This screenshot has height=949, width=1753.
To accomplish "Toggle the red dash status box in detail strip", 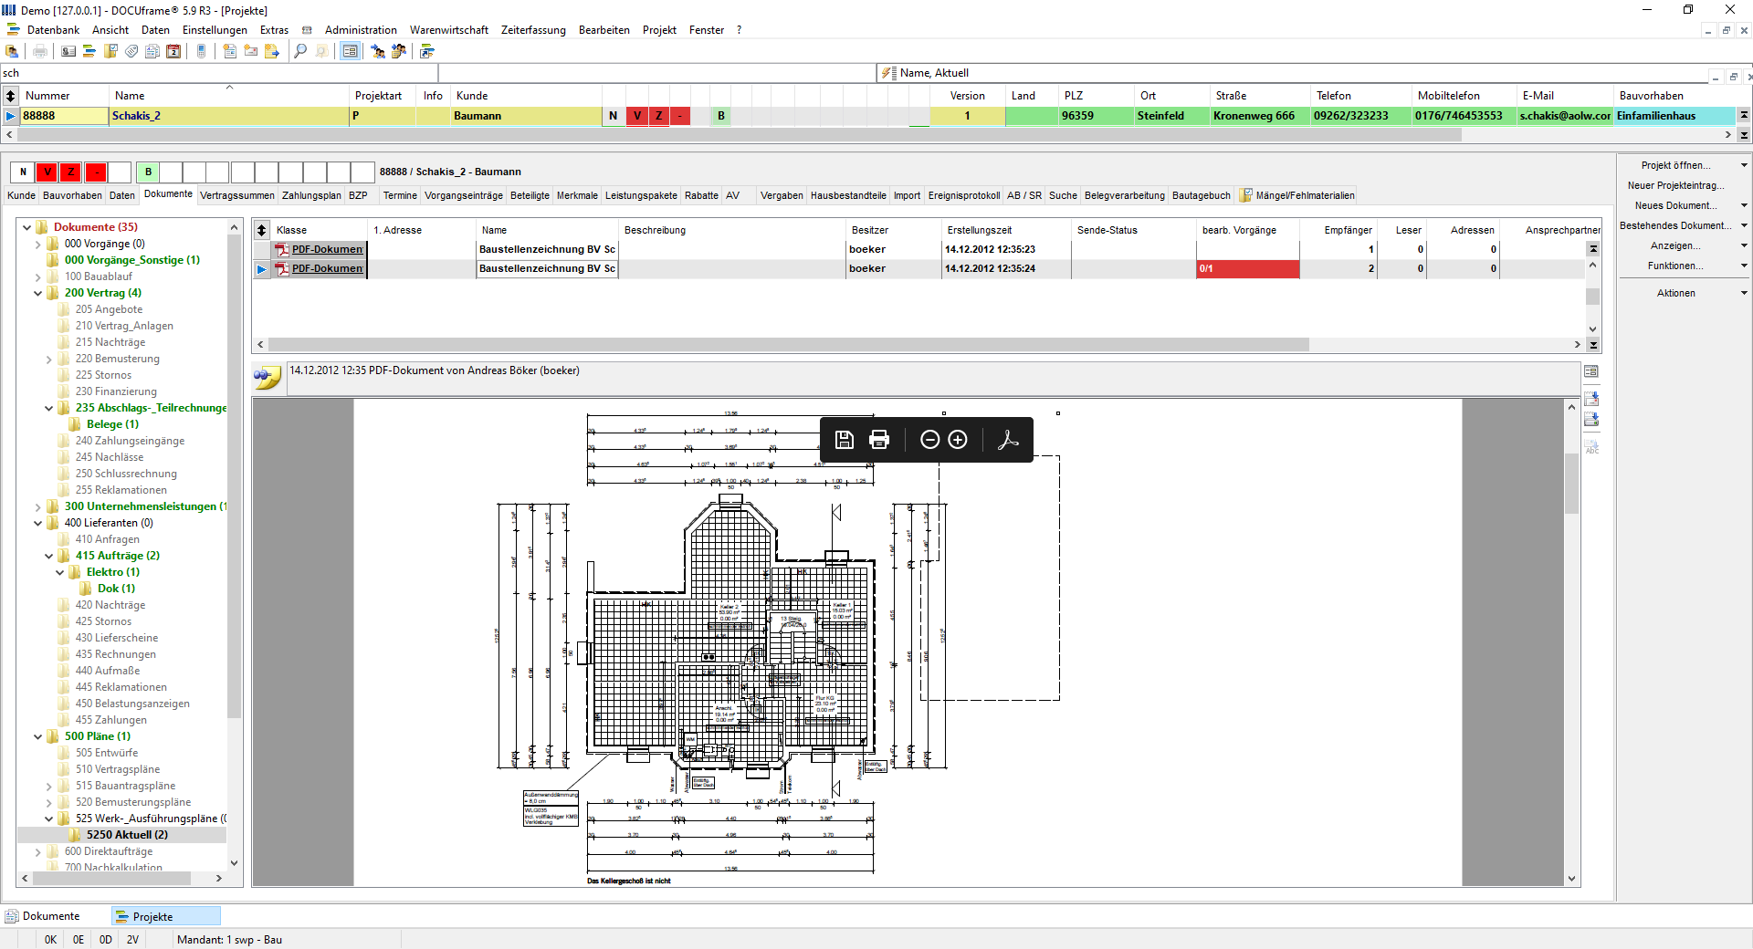I will pos(95,172).
